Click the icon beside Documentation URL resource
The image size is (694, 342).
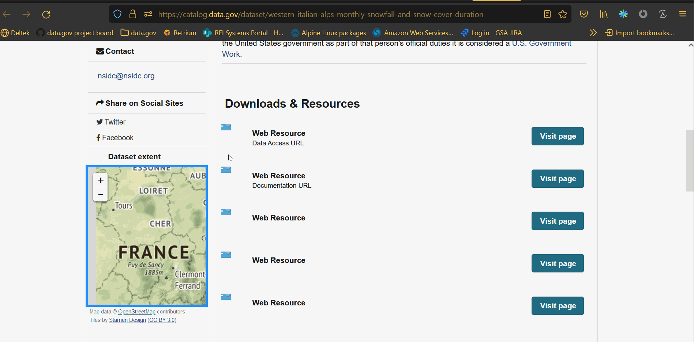(x=226, y=170)
